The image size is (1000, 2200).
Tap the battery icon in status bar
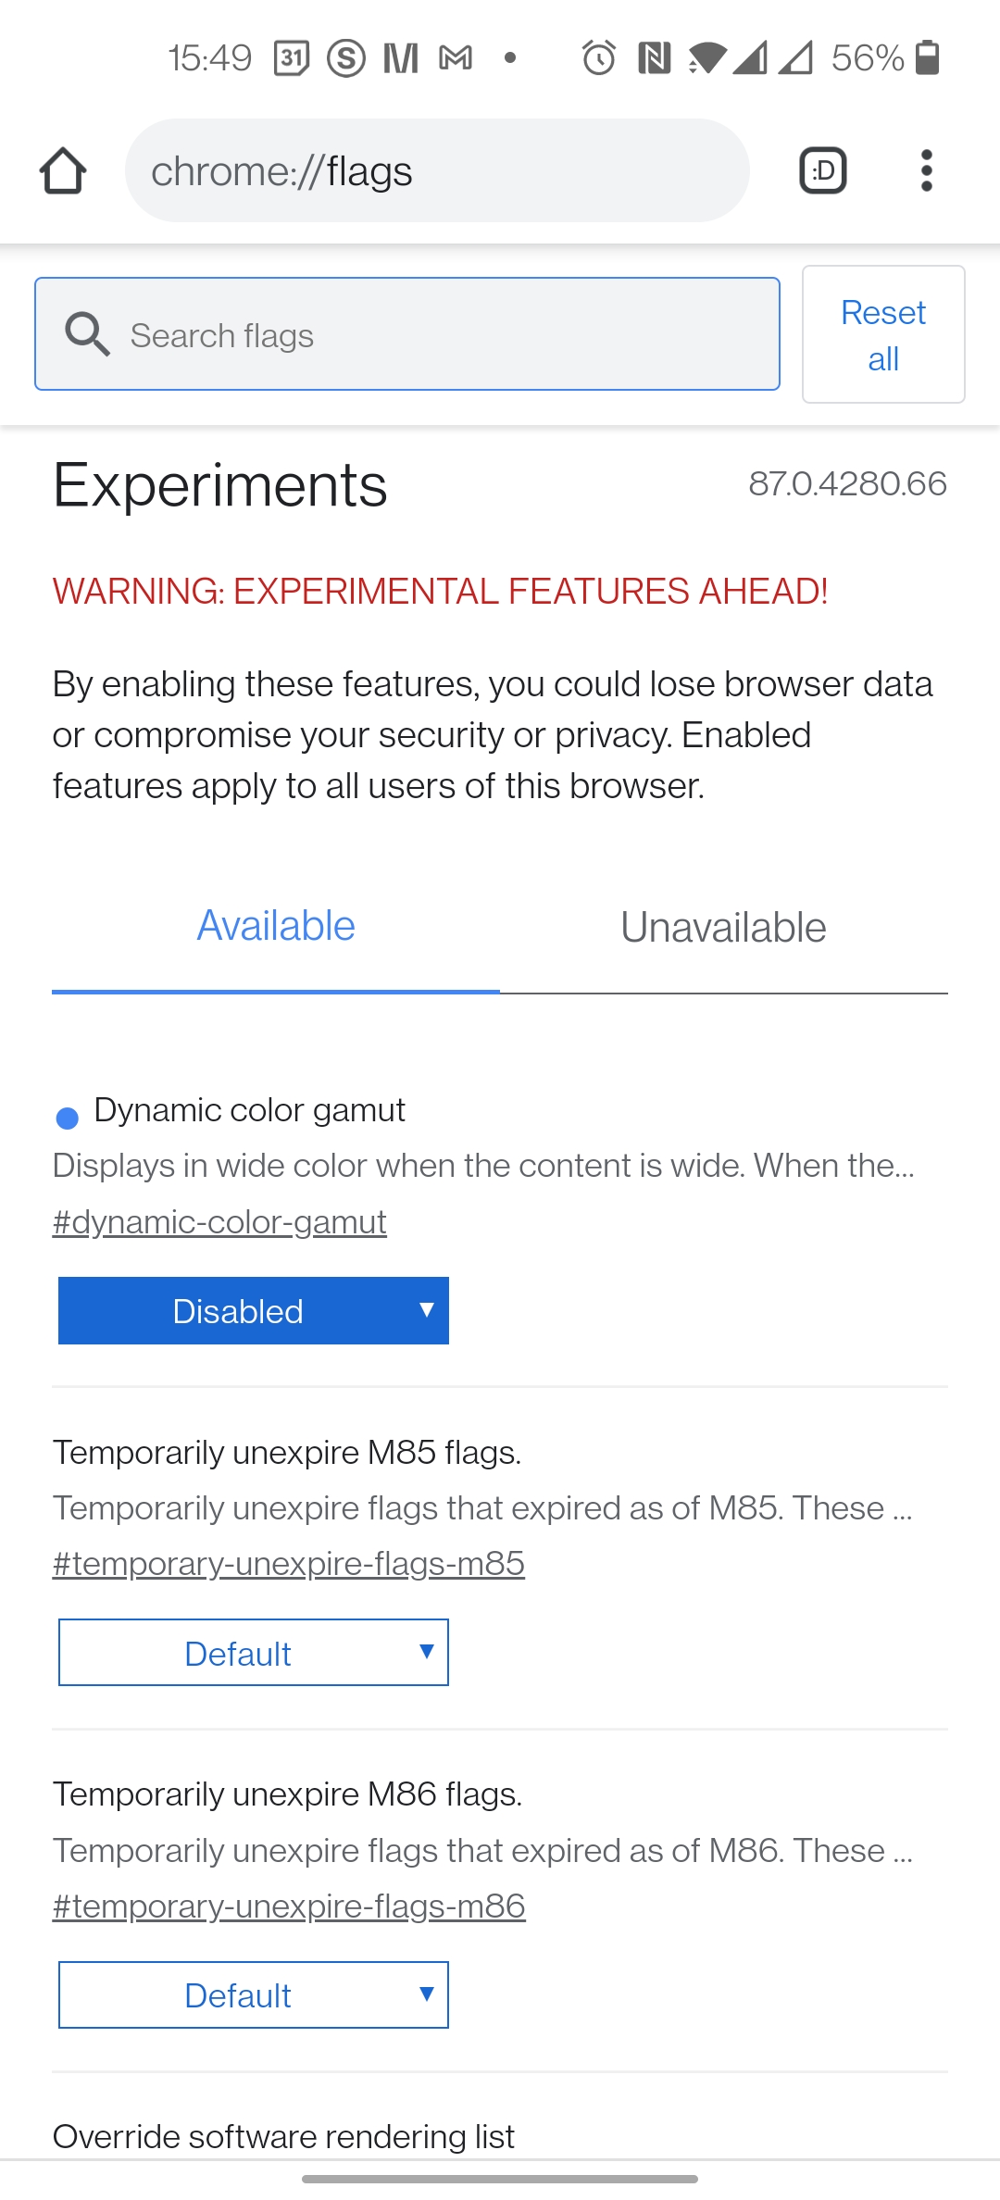tap(927, 57)
